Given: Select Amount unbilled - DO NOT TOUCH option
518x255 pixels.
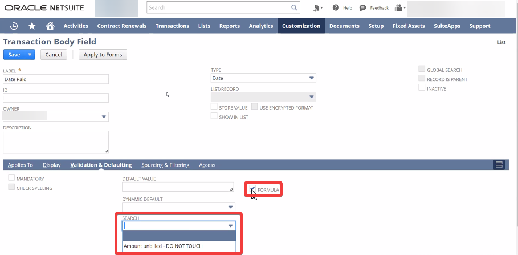Looking at the screenshot, I should [179, 246].
